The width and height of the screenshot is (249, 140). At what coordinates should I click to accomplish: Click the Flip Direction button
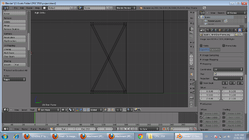[x=14, y=41]
